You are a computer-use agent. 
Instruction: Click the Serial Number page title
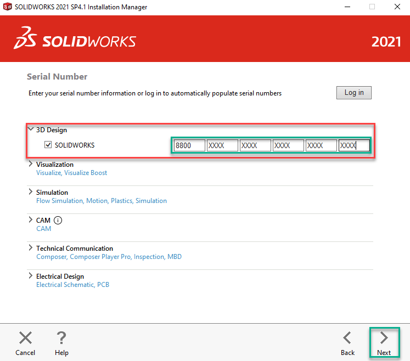[x=57, y=77]
